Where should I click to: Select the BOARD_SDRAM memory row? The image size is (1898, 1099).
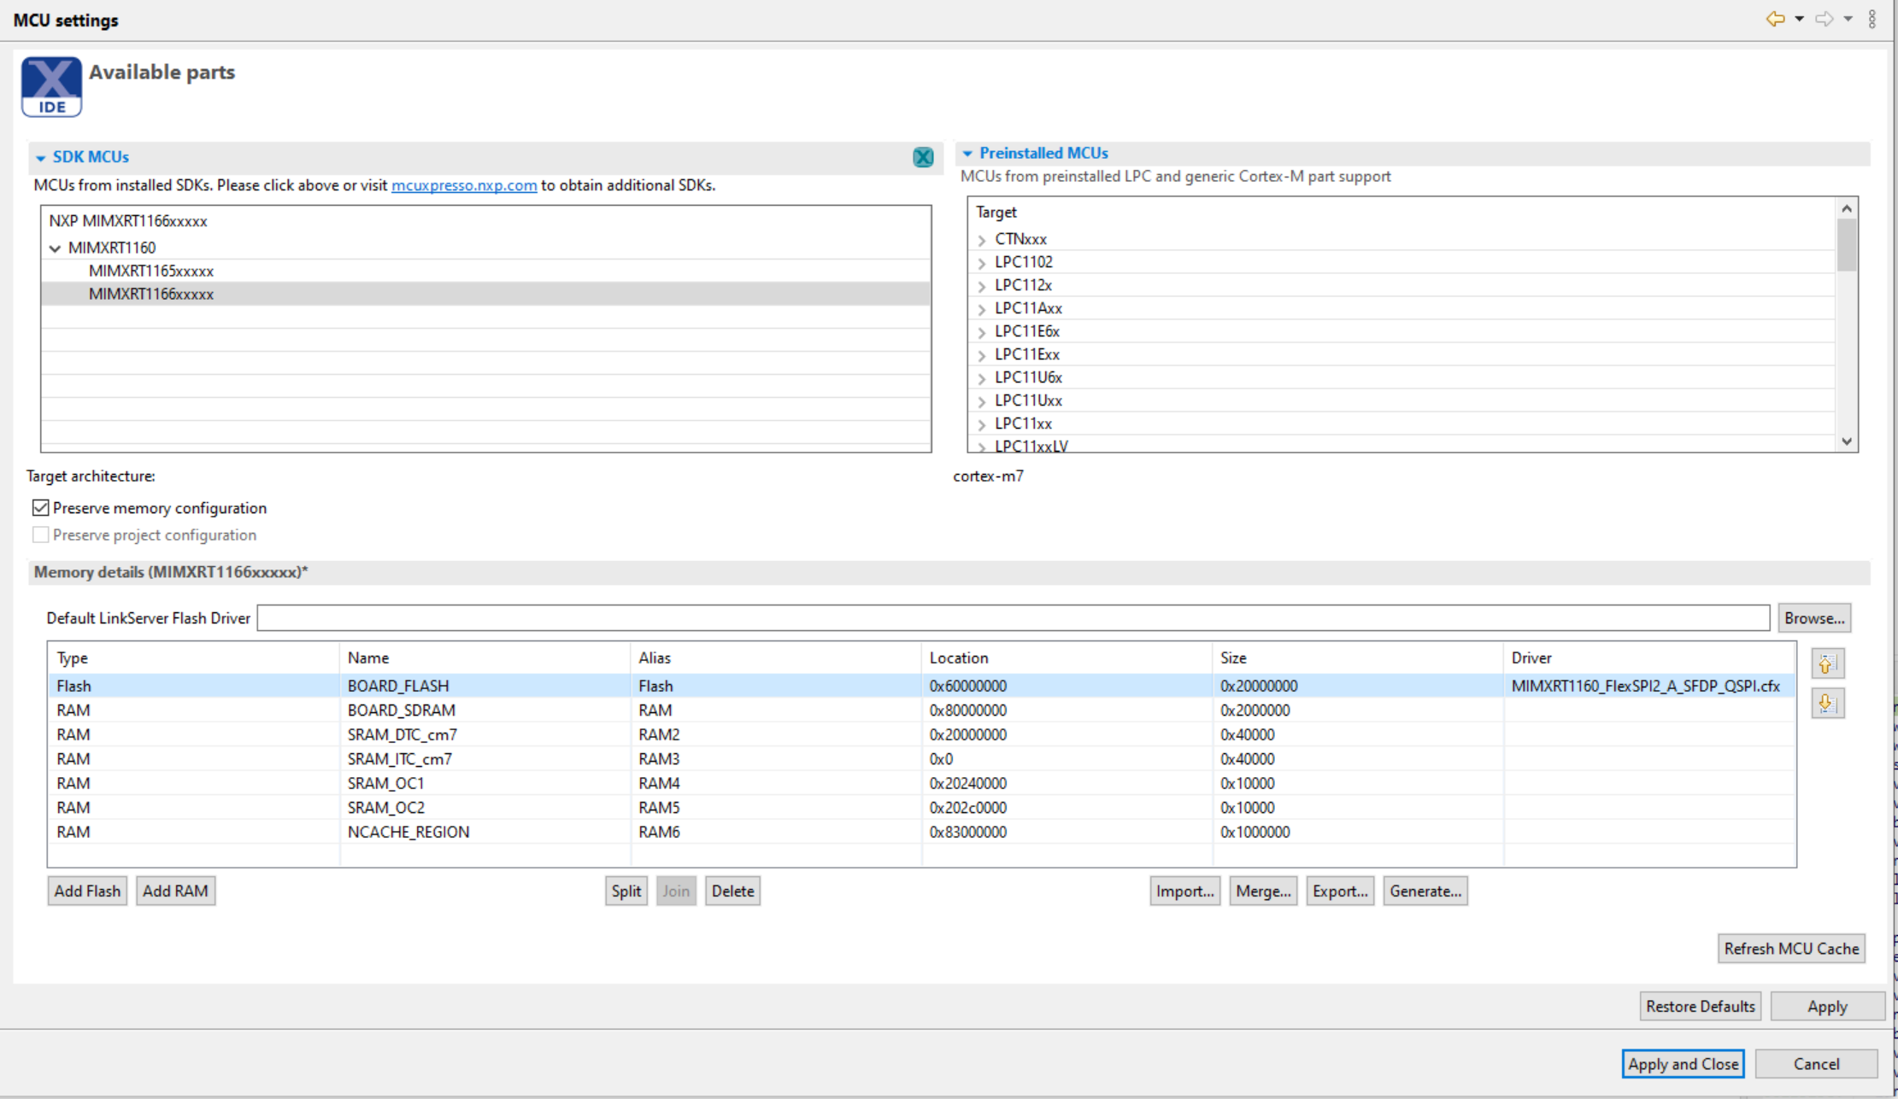(401, 710)
